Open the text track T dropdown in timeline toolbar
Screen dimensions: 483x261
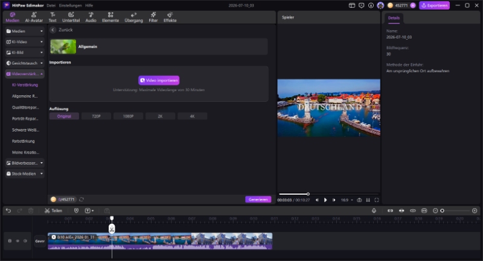[89, 210]
